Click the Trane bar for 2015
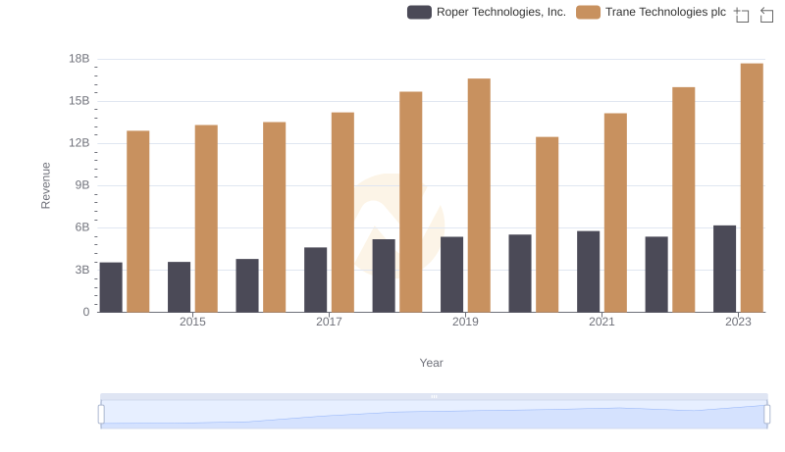Viewport: 785px width, 452px height. pos(206,219)
